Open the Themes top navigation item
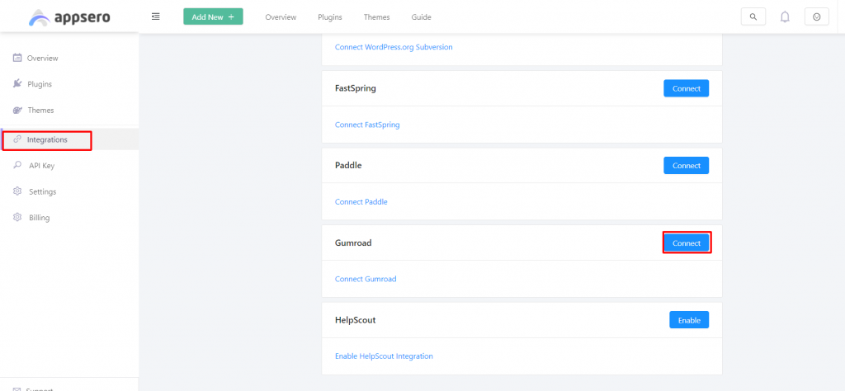This screenshot has height=391, width=845. tap(376, 17)
